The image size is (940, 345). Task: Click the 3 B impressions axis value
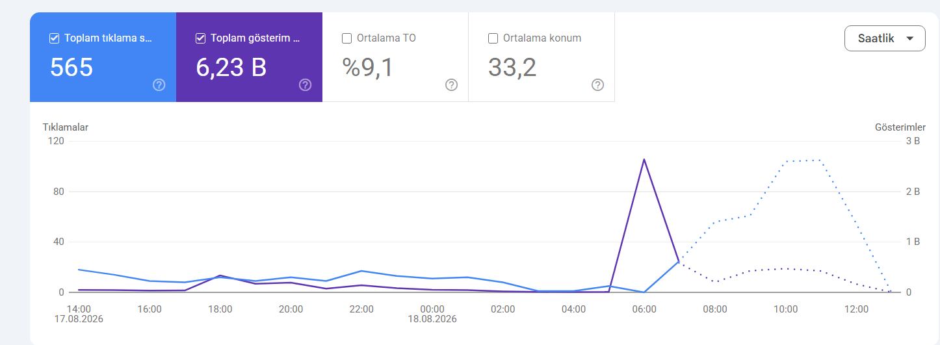(x=913, y=140)
